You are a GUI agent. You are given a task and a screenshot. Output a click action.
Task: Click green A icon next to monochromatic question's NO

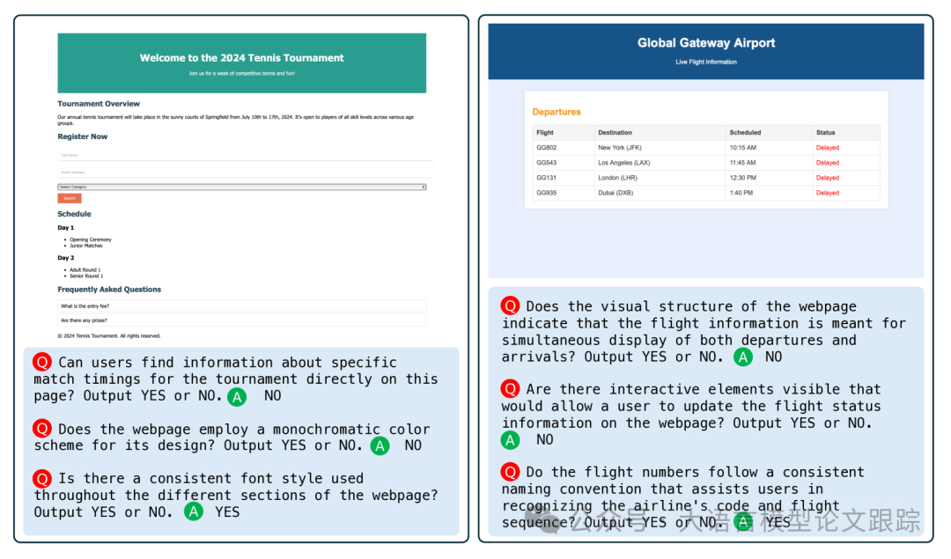pyautogui.click(x=380, y=445)
